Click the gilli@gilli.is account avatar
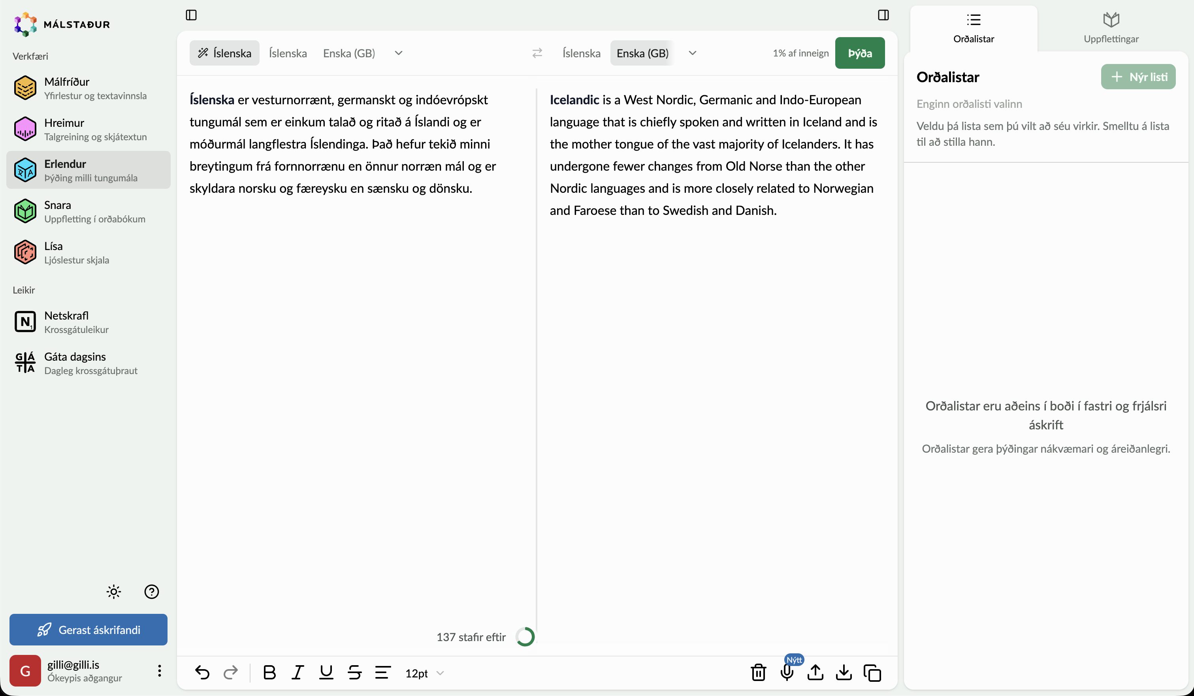 [x=25, y=670]
